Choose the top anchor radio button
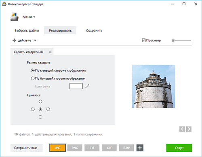Image resolution: width=202 pixels, height=157 pixels. point(40,102)
